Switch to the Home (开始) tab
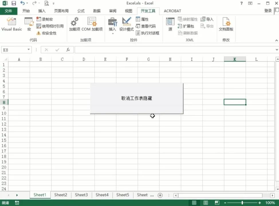279x206 pixels. (26, 11)
